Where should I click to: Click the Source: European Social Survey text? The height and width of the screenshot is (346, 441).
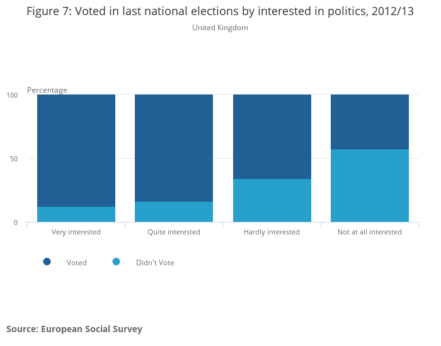pos(74,328)
